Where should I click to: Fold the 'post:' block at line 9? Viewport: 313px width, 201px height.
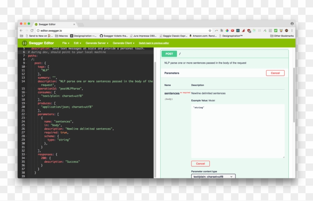click(26, 63)
